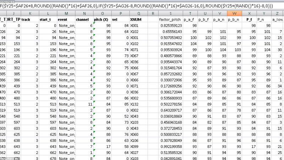The image size is (284, 160).
Task: Click p_b_n cell with value 78
Action: pyautogui.click(x=235, y=110)
